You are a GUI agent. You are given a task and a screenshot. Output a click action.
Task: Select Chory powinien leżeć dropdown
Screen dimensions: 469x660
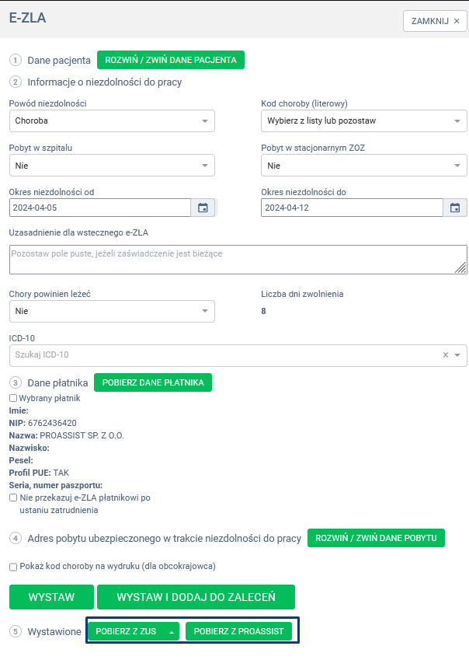pyautogui.click(x=112, y=311)
